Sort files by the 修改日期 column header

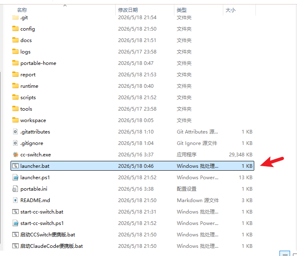pos(128,10)
